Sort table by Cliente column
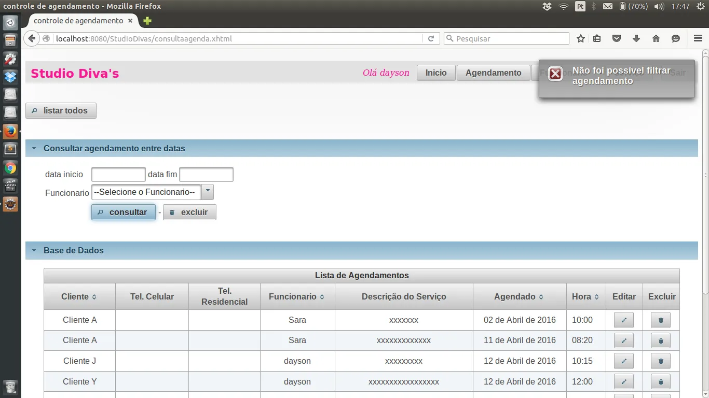The image size is (709, 398). click(x=94, y=297)
